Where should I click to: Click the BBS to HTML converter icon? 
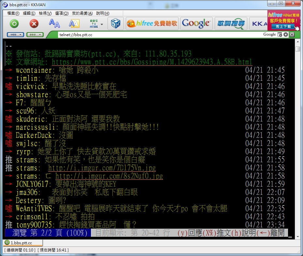pyautogui.click(x=94, y=23)
